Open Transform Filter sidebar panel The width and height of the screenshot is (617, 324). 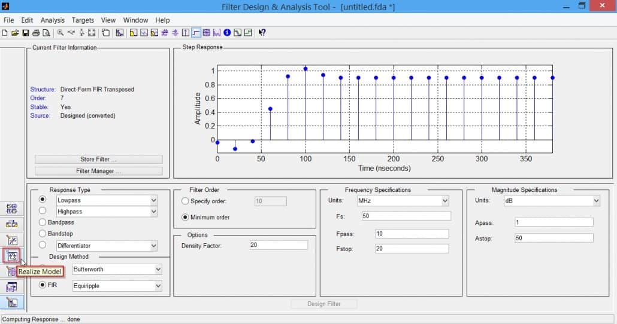click(x=11, y=224)
